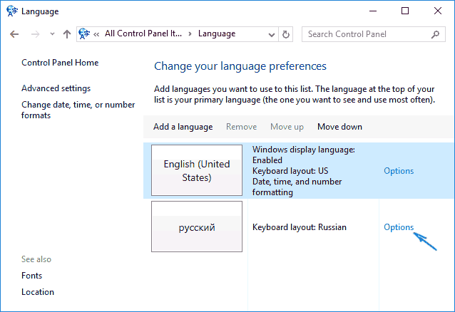Screen dimensions: 455x312
Task: Click the Move up button
Action: [x=287, y=127]
